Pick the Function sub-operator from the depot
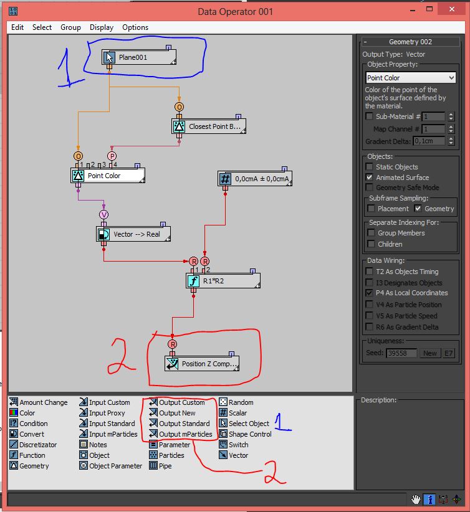This screenshot has width=470, height=512. tap(14, 455)
